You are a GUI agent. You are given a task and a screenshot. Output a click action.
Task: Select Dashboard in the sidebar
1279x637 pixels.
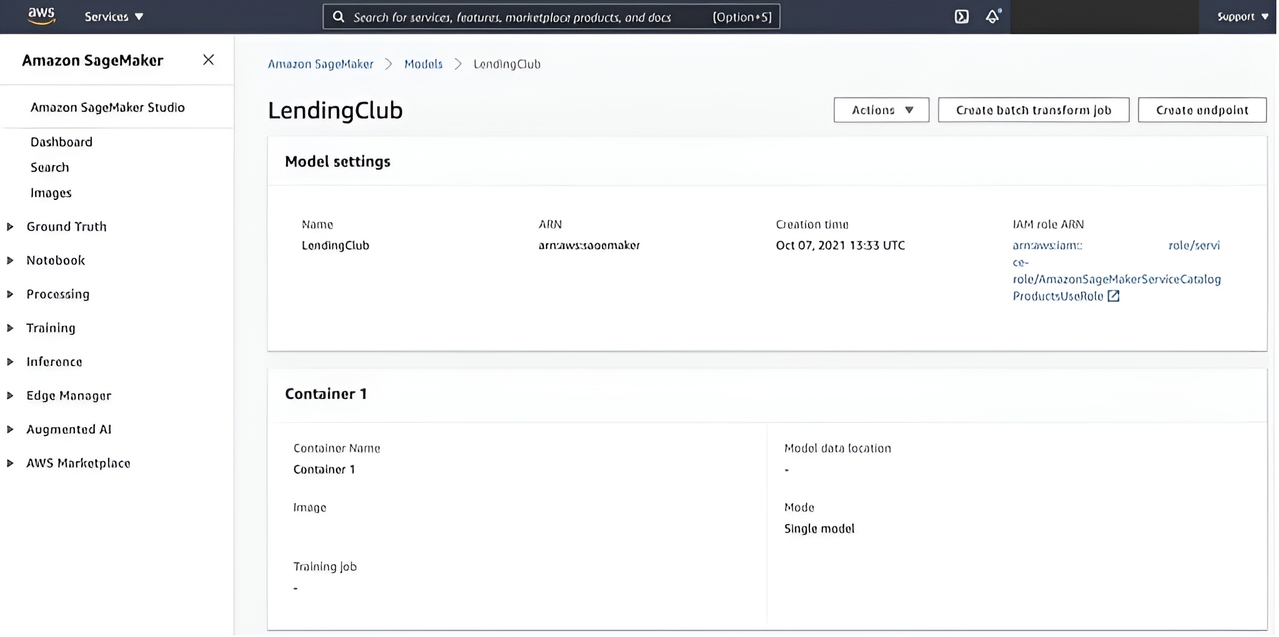click(61, 142)
